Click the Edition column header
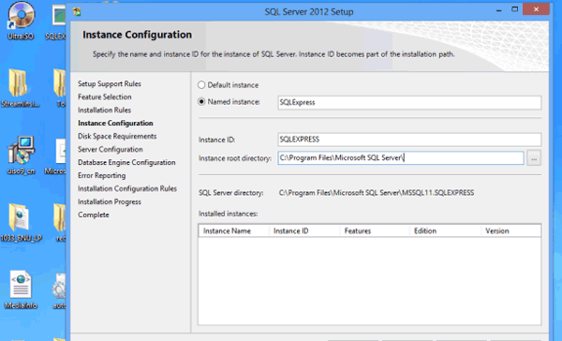562x341 pixels. click(445, 230)
